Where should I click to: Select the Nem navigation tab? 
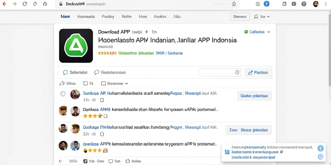(65, 16)
